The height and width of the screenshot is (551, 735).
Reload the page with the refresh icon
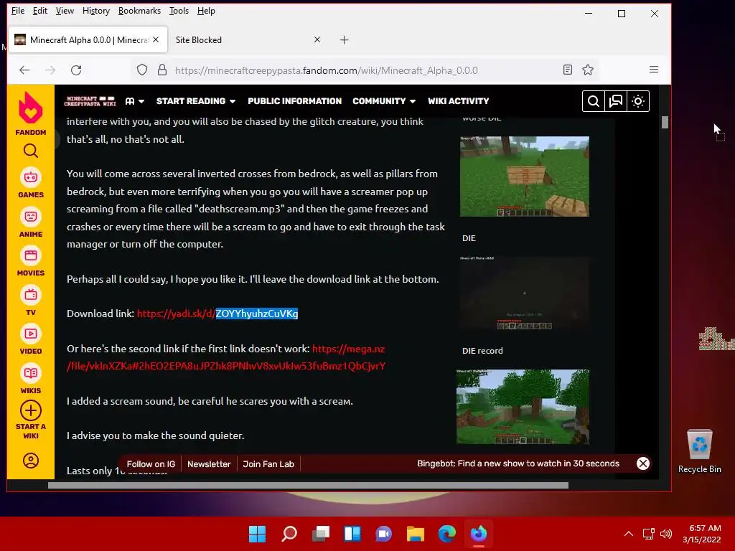tap(76, 70)
